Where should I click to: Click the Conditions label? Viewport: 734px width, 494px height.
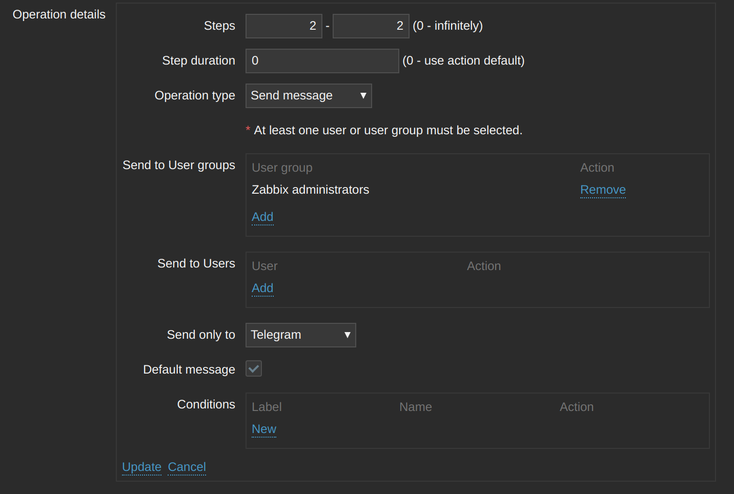206,405
